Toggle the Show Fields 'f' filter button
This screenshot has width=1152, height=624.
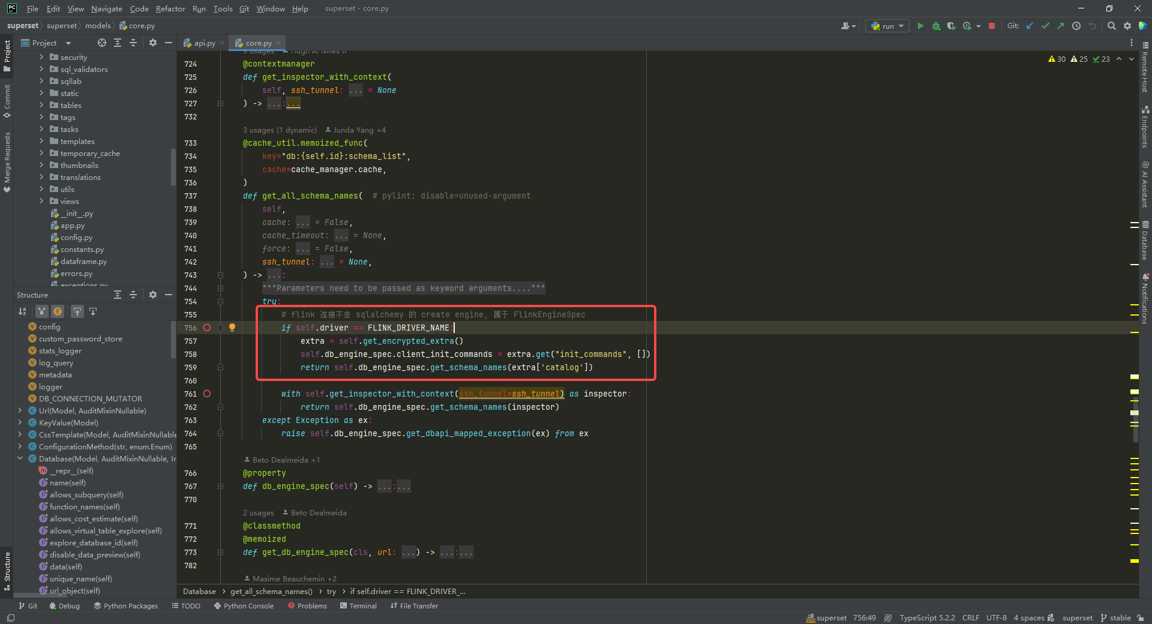coord(58,311)
